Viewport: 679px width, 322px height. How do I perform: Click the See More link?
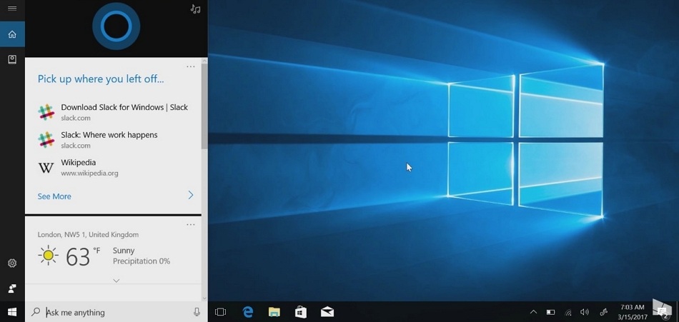click(54, 196)
